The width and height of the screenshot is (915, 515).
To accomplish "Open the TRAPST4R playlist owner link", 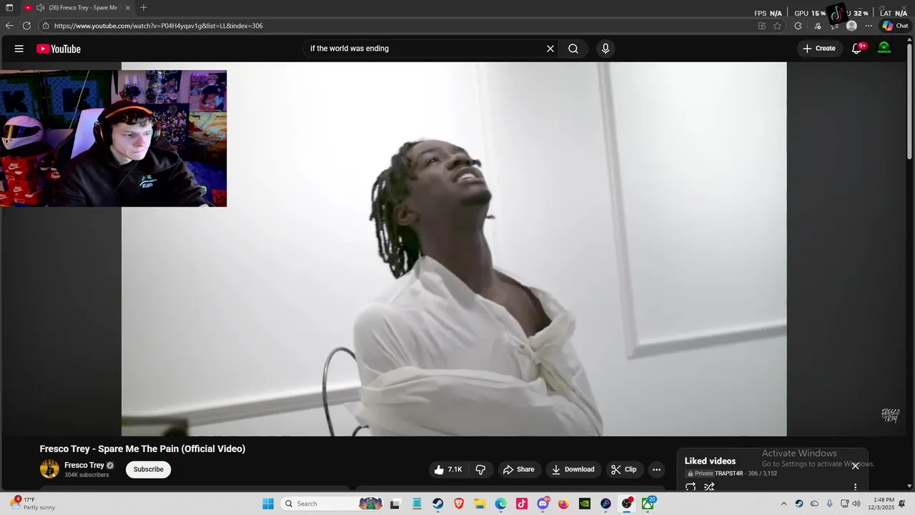I will pos(729,474).
